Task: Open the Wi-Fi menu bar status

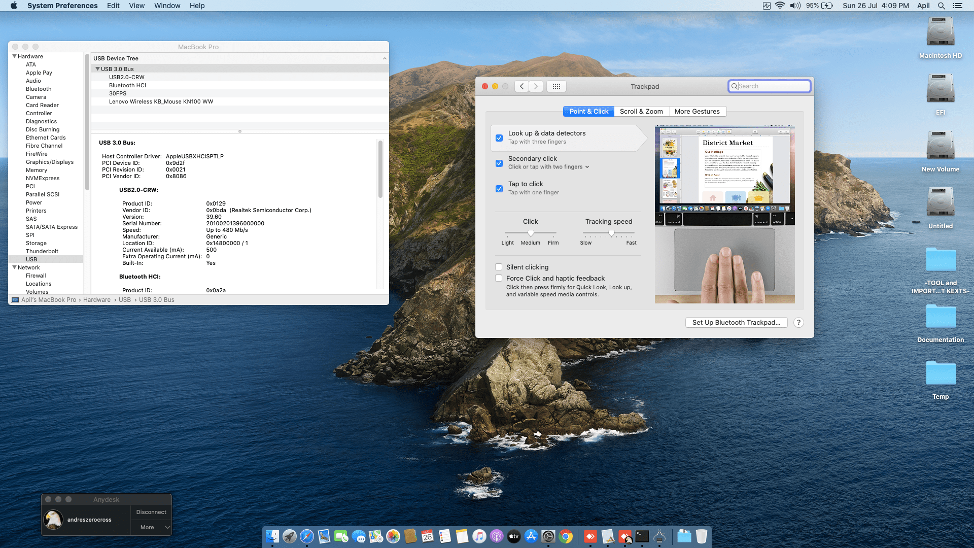Action: tap(780, 6)
